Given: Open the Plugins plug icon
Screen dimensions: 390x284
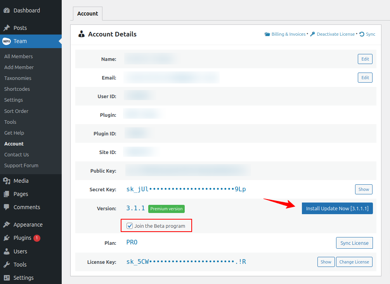Looking at the screenshot, I should 7,237.
